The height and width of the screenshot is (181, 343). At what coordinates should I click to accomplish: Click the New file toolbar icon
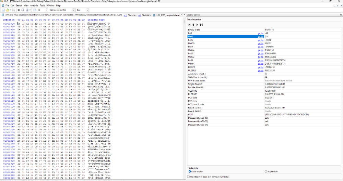coord(3,10)
